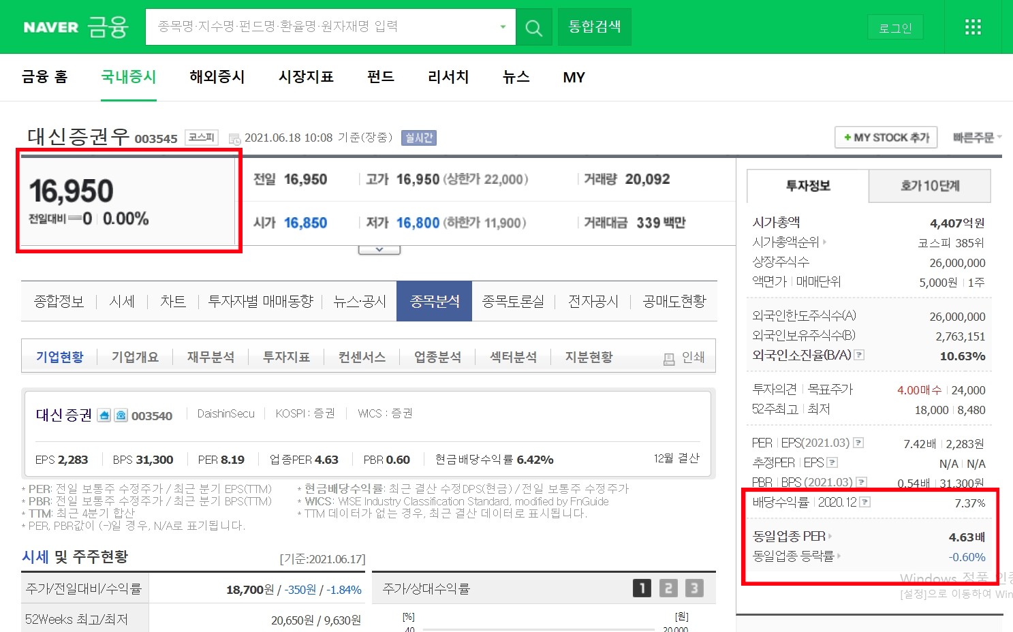The width and height of the screenshot is (1013, 632).
Task: Select chart page button 1
Action: (642, 588)
